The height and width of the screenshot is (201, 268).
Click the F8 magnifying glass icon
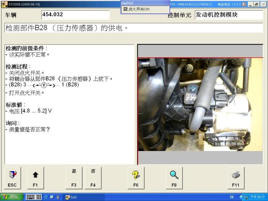point(174,178)
